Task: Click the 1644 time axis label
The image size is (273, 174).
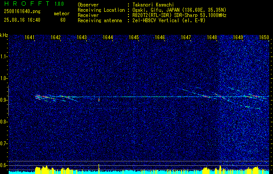Action: pyautogui.click(x=108, y=37)
